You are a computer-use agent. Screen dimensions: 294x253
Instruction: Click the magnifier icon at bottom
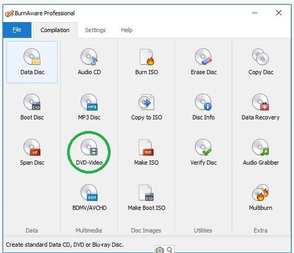170,249
